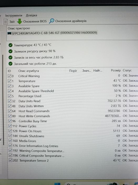Click the Host Read Commands value 9923786
This screenshot has width=138, height=185.
(x=114, y=111)
